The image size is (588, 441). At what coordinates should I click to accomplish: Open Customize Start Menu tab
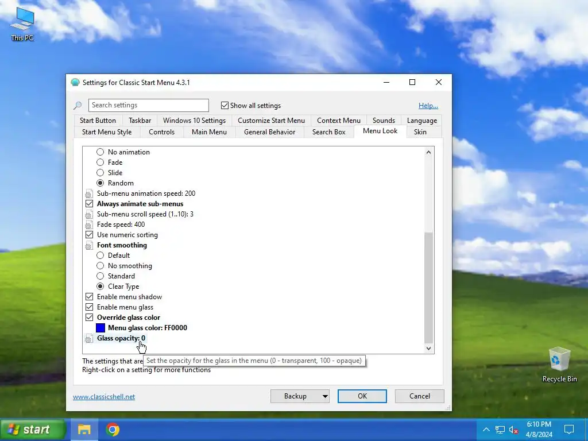point(271,121)
